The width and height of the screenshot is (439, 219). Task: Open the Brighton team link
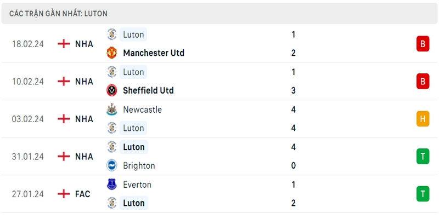[x=139, y=166]
